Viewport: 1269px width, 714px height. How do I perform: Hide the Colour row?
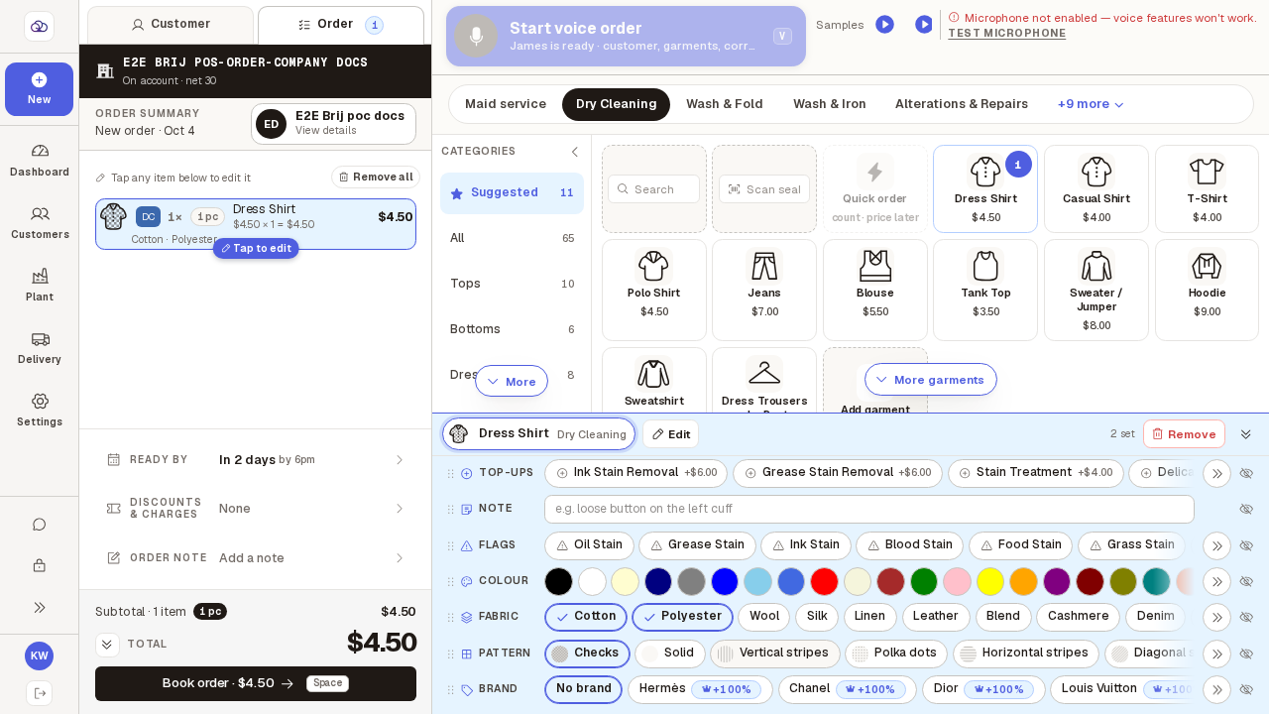point(1247,581)
